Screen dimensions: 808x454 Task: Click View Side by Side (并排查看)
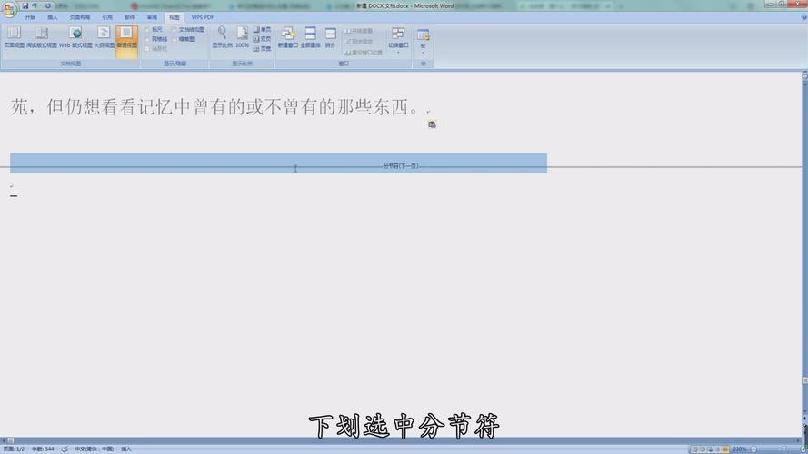point(359,31)
